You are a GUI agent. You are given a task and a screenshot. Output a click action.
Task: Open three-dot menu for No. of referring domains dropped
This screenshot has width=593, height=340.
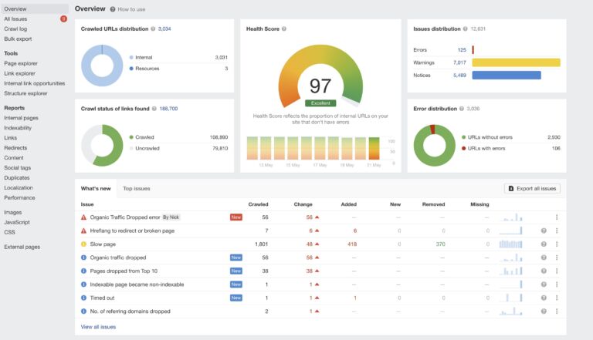557,311
